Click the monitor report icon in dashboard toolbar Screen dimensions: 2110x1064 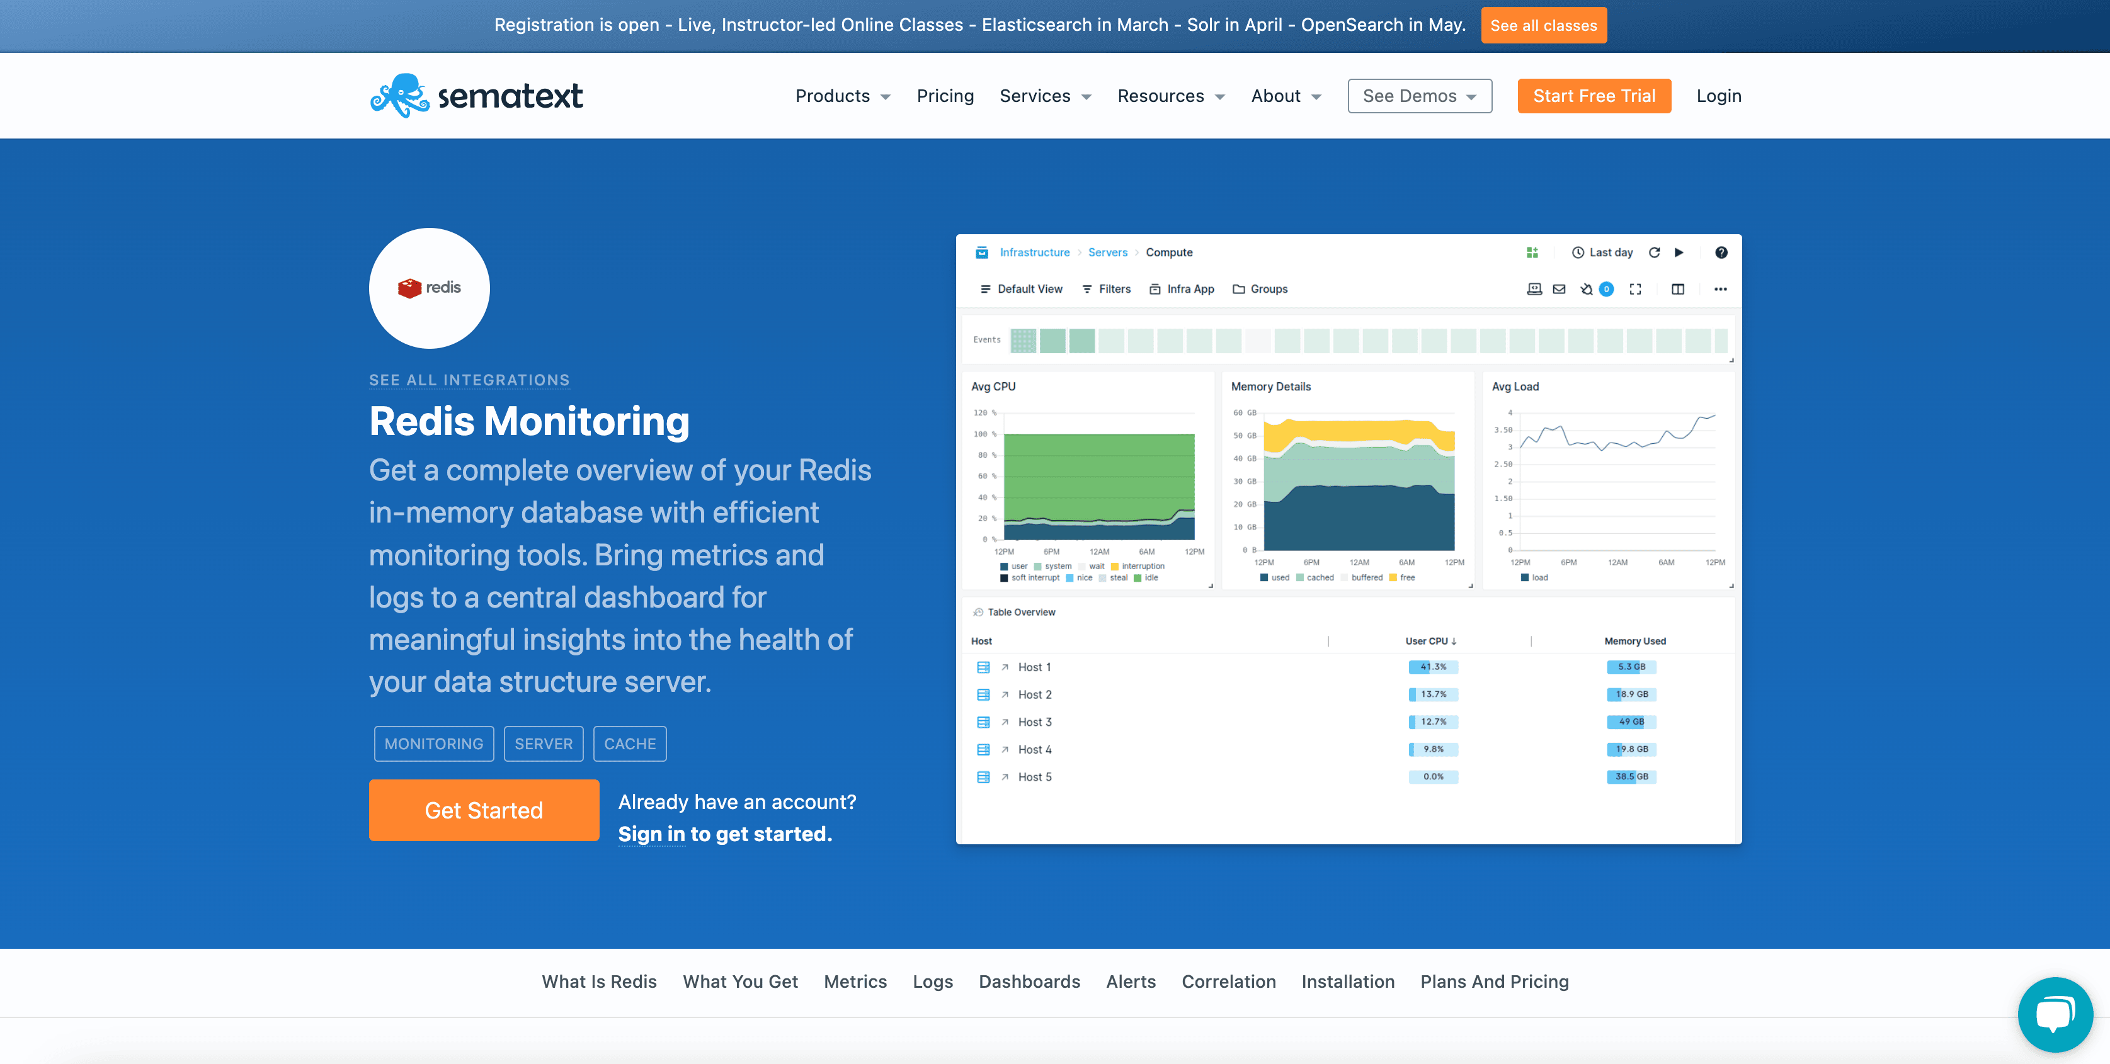[x=1534, y=289]
